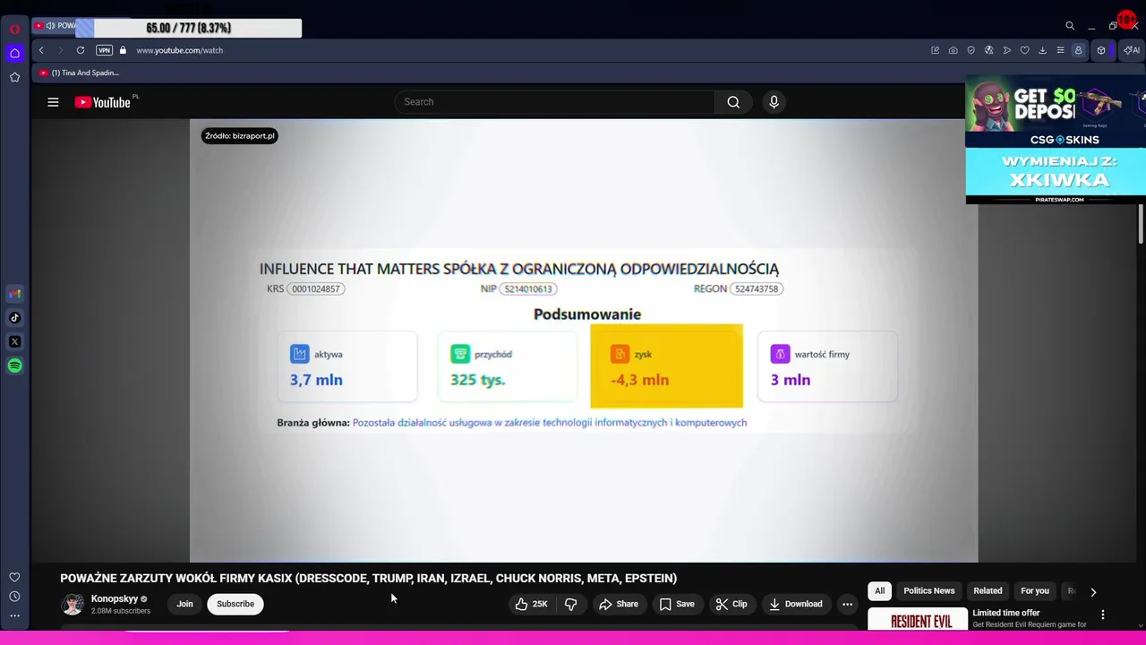Open Tina And Spadin bookmark
Image resolution: width=1146 pixels, height=645 pixels.
pos(79,73)
